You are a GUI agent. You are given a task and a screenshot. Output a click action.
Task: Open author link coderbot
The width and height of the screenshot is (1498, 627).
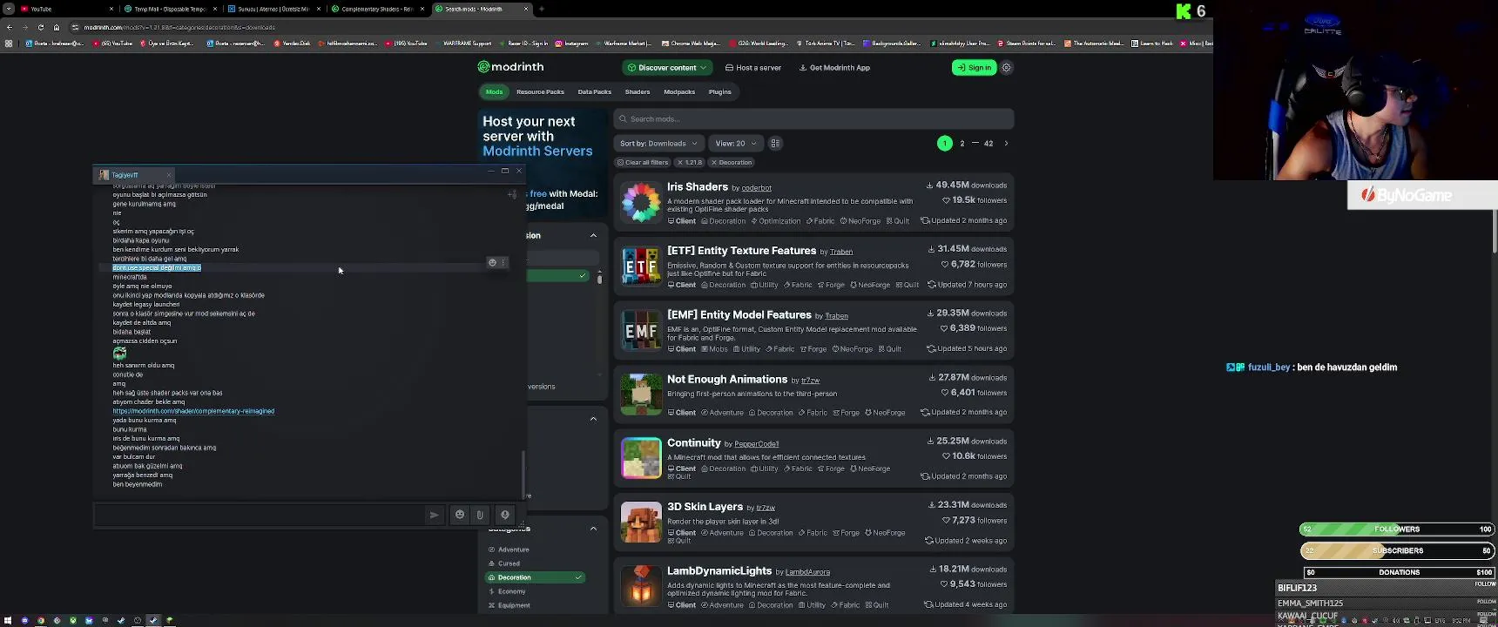(757, 188)
